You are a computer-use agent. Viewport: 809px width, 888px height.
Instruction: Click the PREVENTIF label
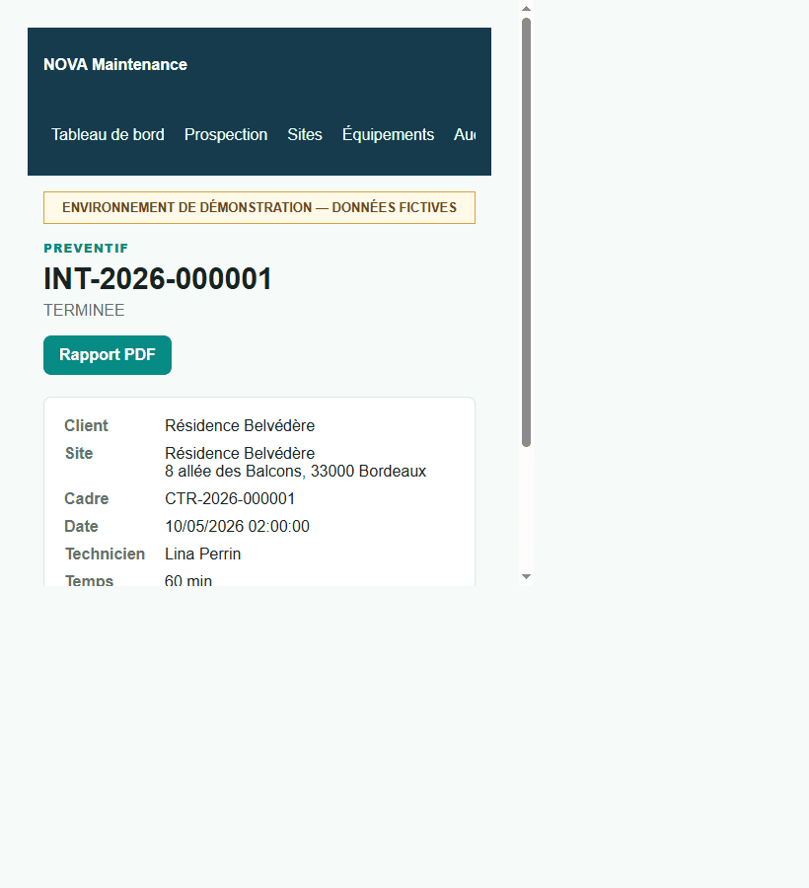coord(86,248)
